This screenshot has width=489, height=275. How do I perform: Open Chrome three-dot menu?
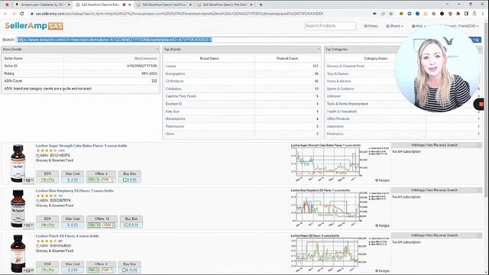tap(482, 14)
